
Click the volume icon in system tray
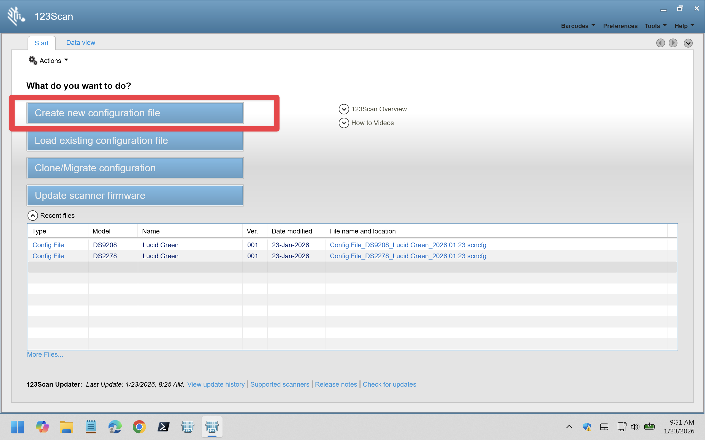coord(634,427)
